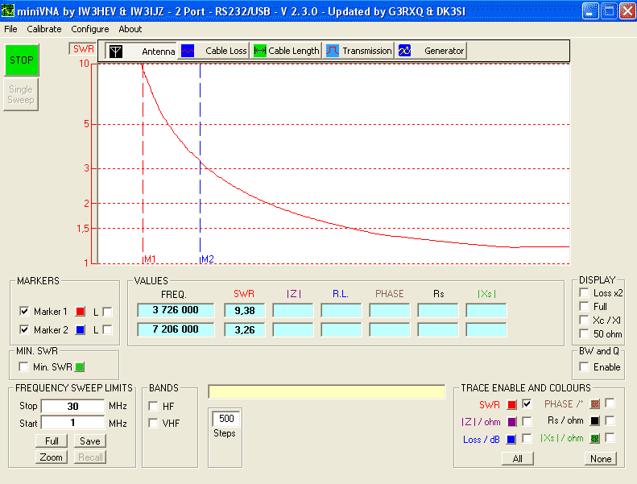This screenshot has width=637, height=484.
Task: Click the Generator sine wave icon
Action: point(404,51)
